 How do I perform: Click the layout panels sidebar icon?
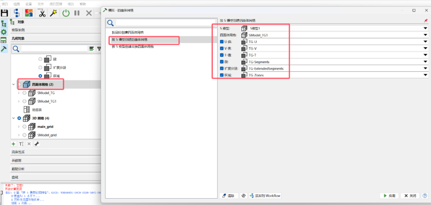click(4, 40)
